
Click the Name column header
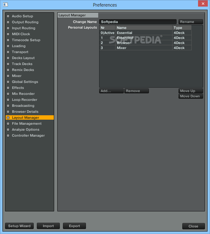(144, 28)
